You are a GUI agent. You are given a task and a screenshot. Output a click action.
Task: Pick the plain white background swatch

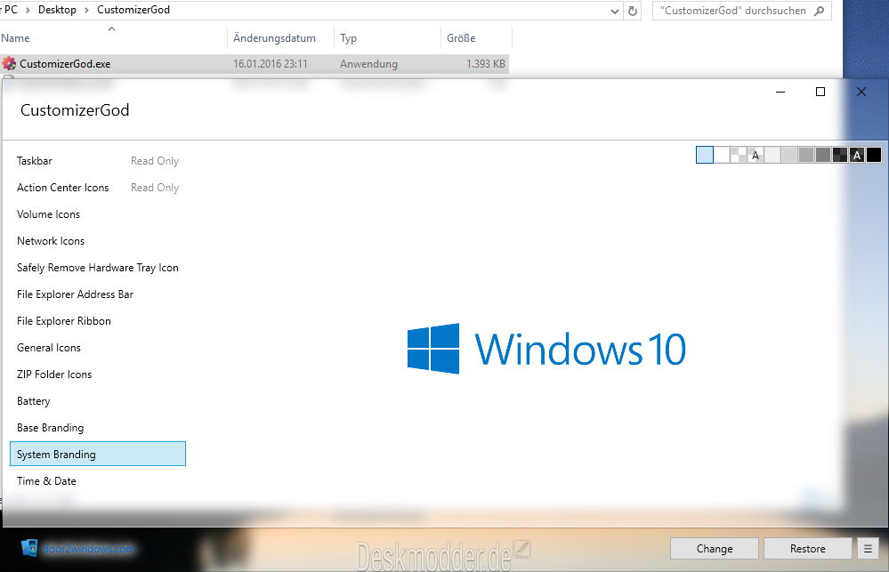click(x=722, y=155)
